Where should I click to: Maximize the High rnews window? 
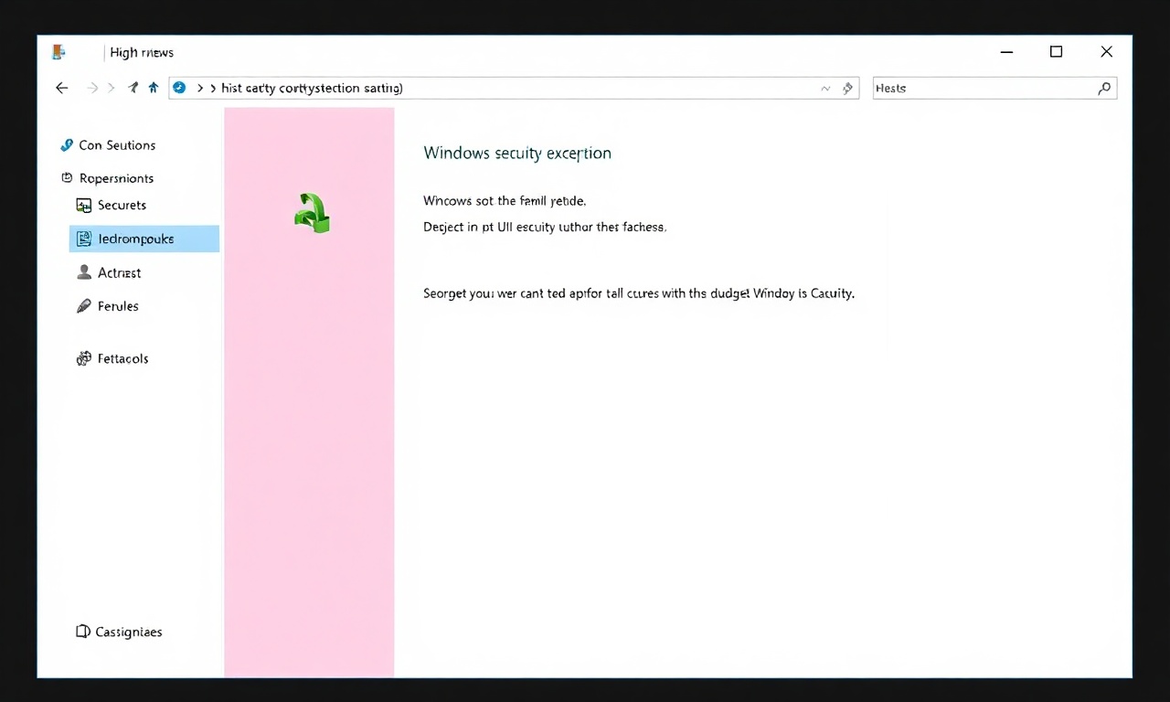tap(1057, 52)
